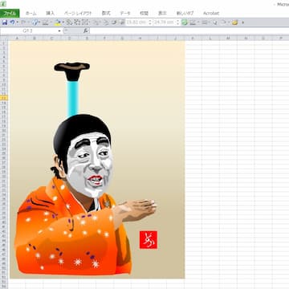Click the shape width spinner arrows
This screenshot has width=289, height=289.
177,22
